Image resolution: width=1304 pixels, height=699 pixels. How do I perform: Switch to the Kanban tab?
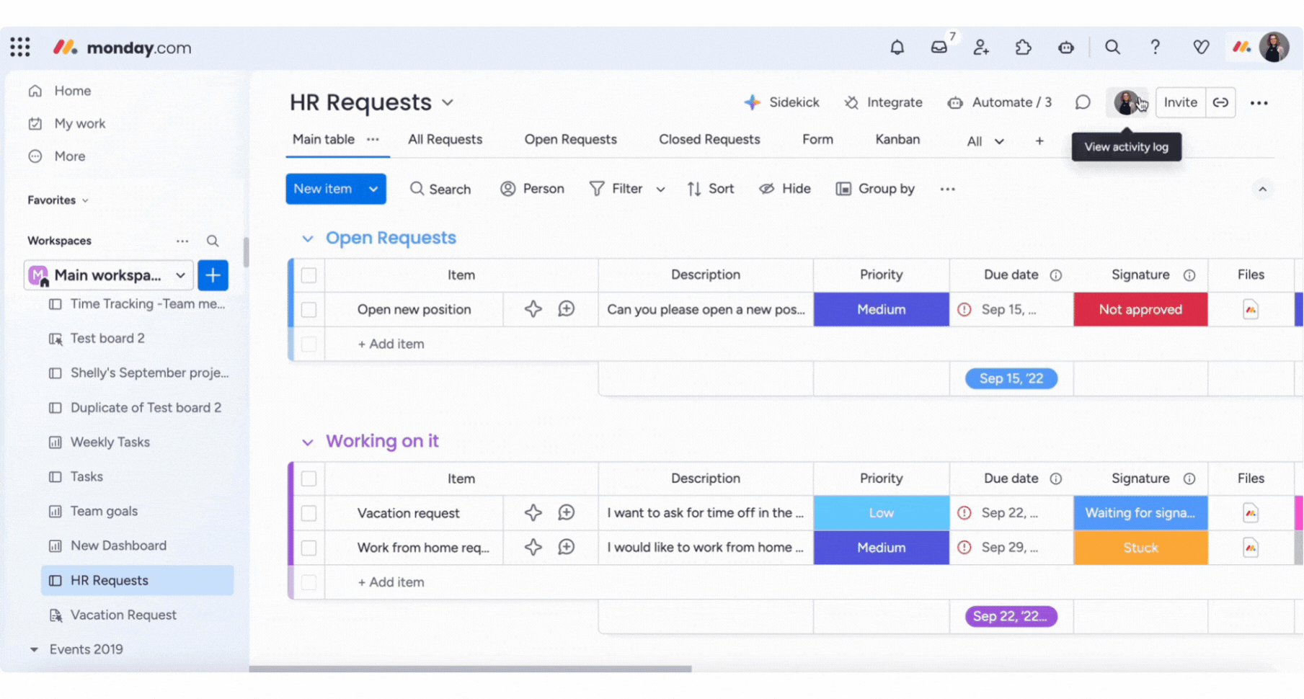tap(897, 139)
